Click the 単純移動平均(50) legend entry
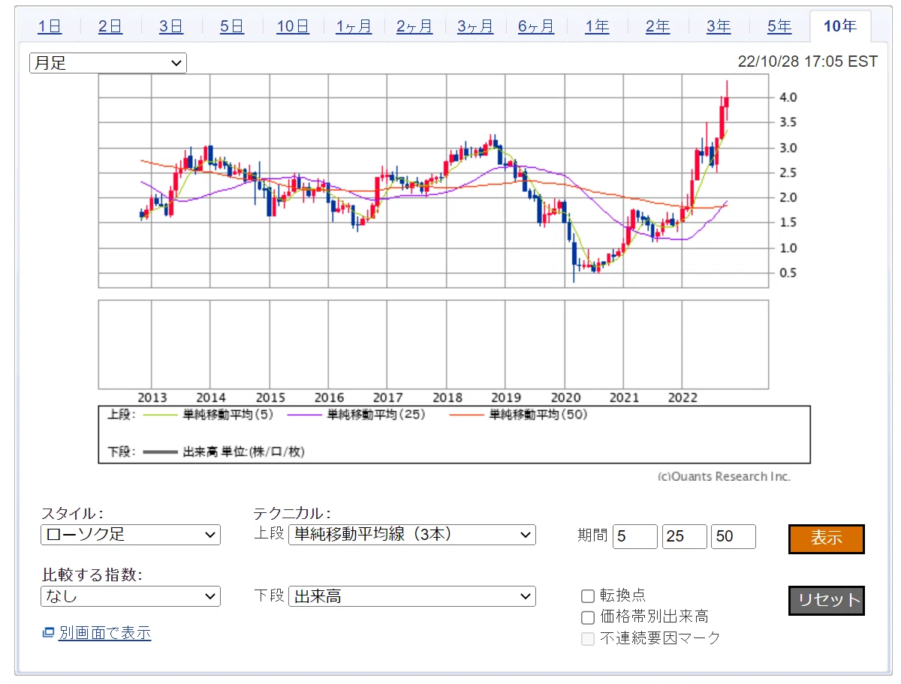901x684 pixels. click(x=538, y=414)
